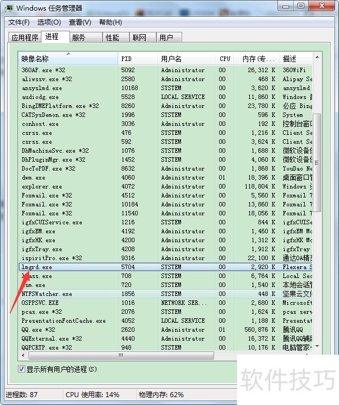Select Foxmail.exe with PID 11540
339x405 pixels.
[x=165, y=213]
